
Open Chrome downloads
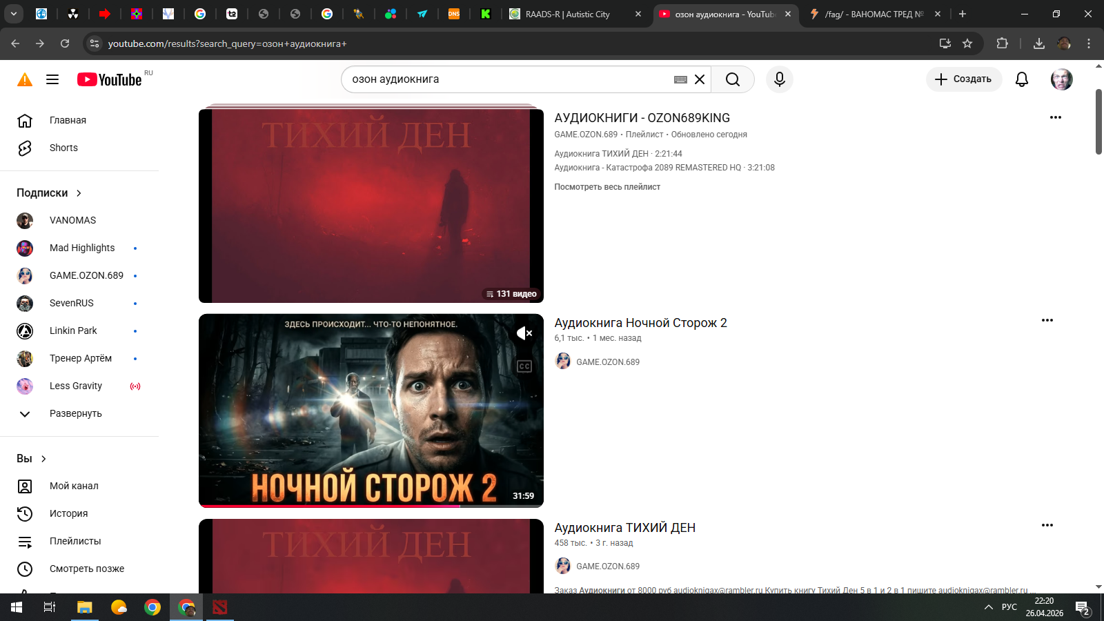(1039, 43)
